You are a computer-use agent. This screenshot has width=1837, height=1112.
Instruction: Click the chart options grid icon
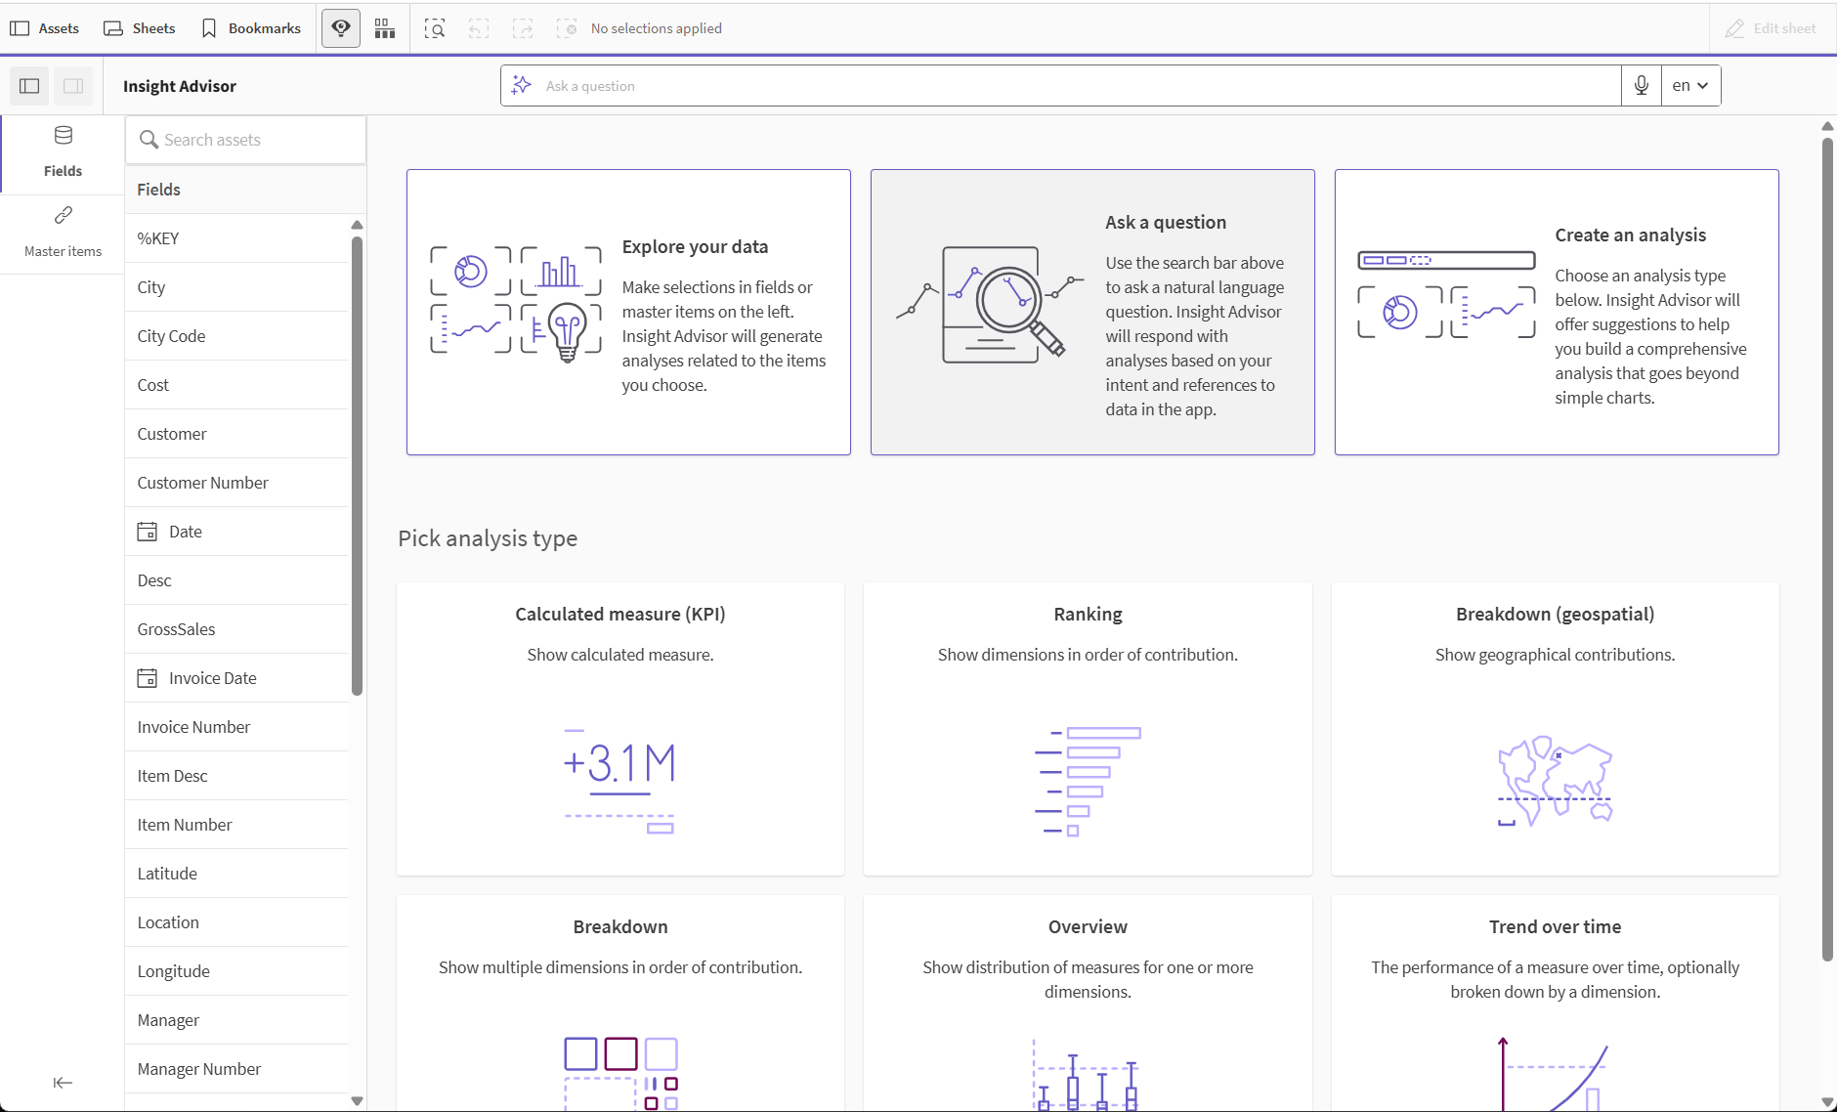click(x=385, y=27)
